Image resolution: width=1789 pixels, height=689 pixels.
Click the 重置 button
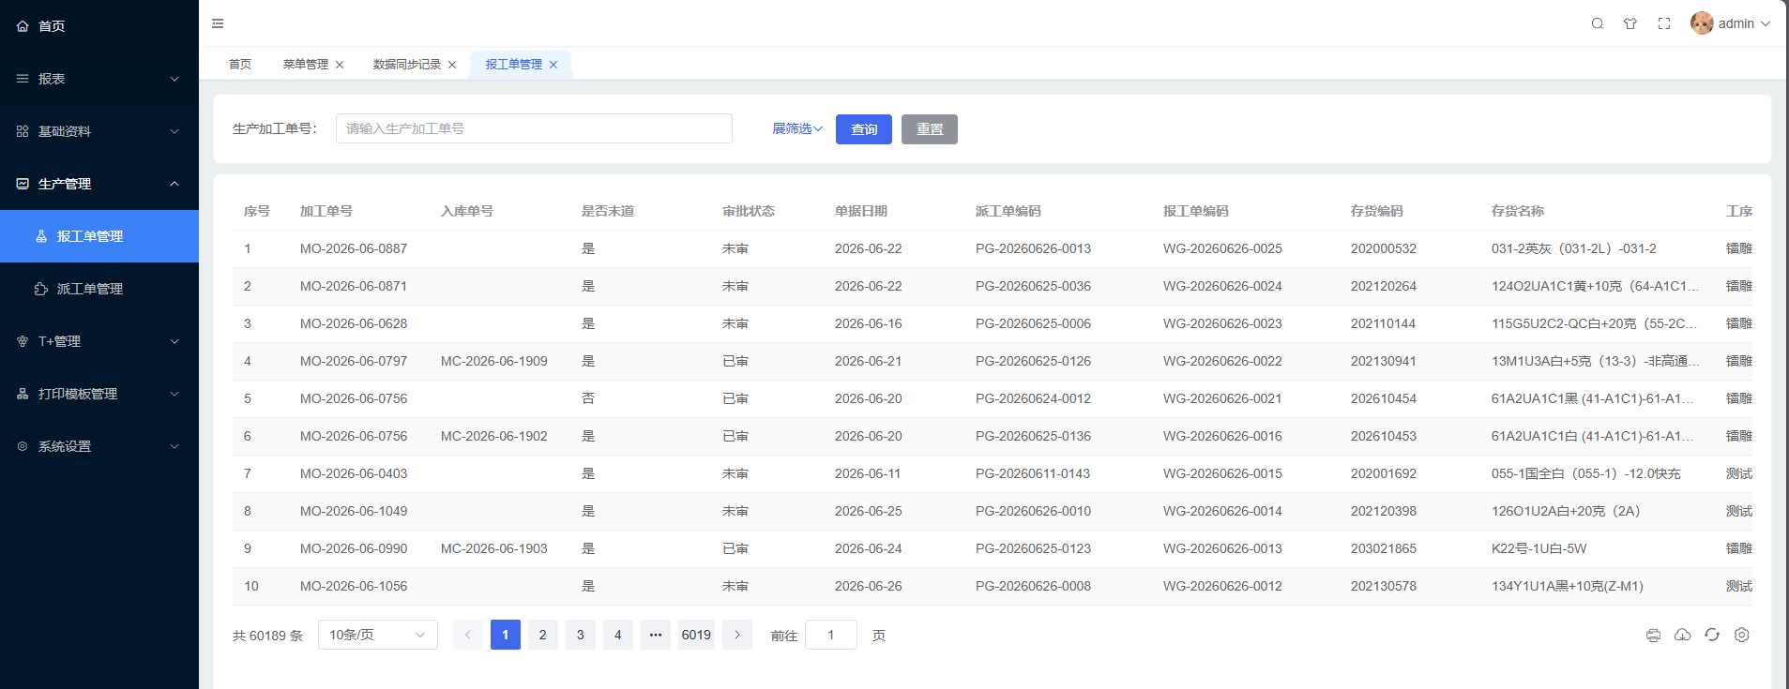point(930,129)
